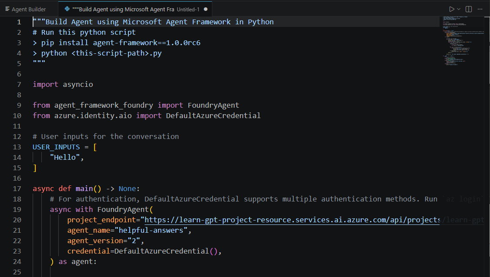The height and width of the screenshot is (277, 490).
Task: Click the 'credential' parameter name
Action: (89, 251)
